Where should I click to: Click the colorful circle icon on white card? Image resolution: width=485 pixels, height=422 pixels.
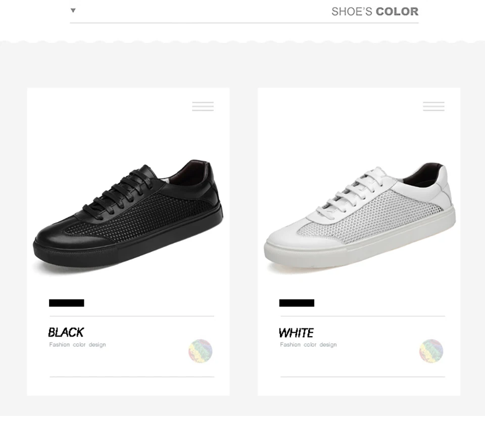coord(431,351)
